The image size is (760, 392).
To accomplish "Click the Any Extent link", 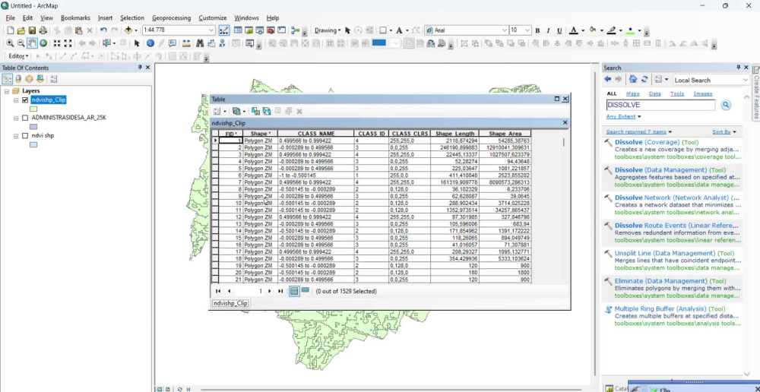I will [x=621, y=117].
